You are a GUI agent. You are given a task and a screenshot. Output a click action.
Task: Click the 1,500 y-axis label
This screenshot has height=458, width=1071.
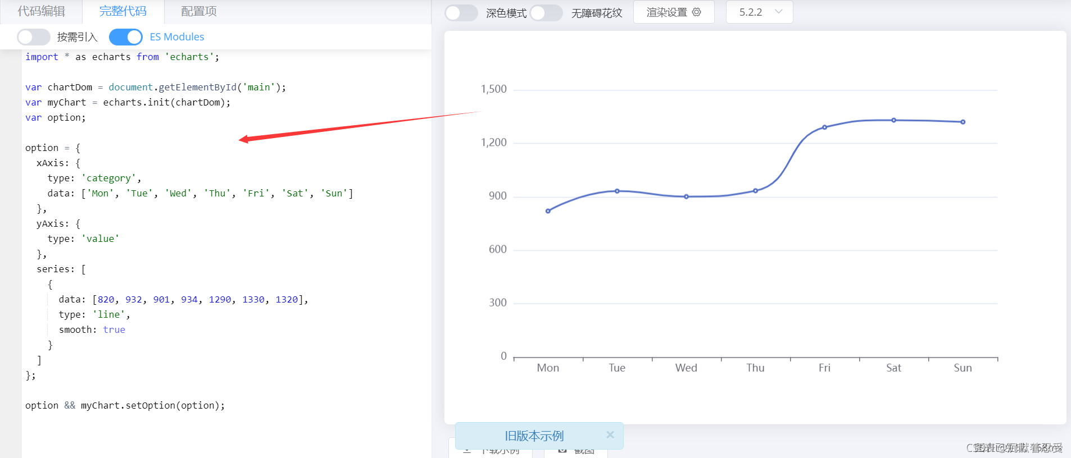[x=494, y=89]
